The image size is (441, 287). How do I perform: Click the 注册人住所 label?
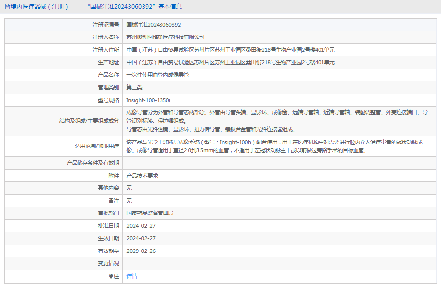(106, 50)
